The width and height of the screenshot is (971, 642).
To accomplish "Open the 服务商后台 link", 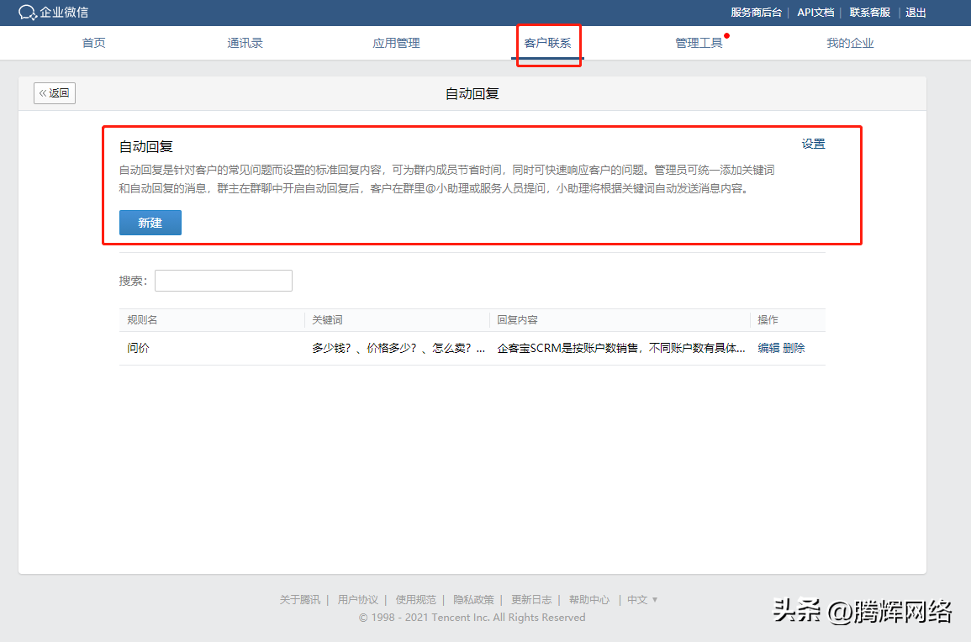I will (x=756, y=13).
